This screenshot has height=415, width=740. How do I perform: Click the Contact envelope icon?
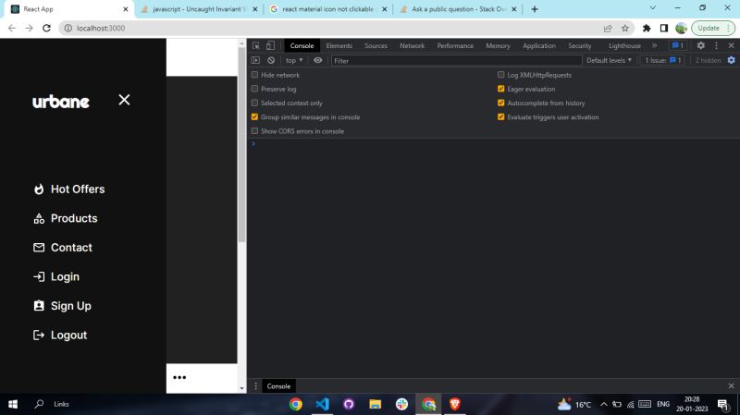click(39, 248)
